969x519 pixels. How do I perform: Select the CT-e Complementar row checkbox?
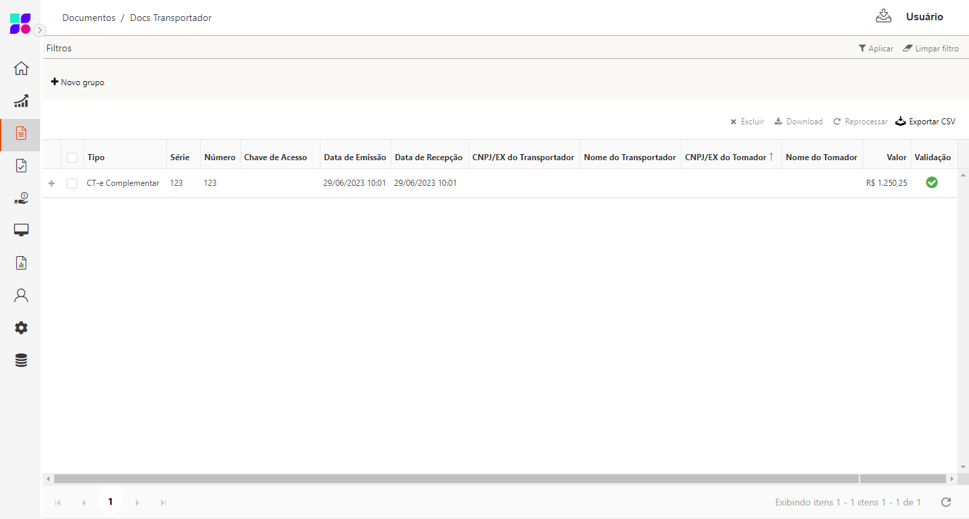click(72, 183)
